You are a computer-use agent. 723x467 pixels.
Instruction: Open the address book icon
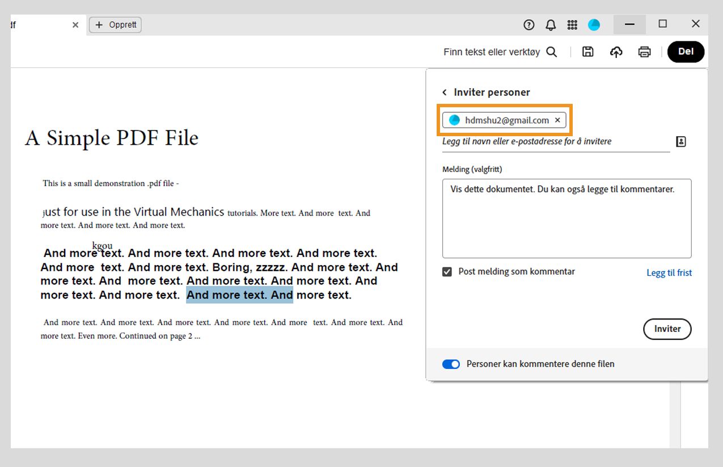point(681,141)
